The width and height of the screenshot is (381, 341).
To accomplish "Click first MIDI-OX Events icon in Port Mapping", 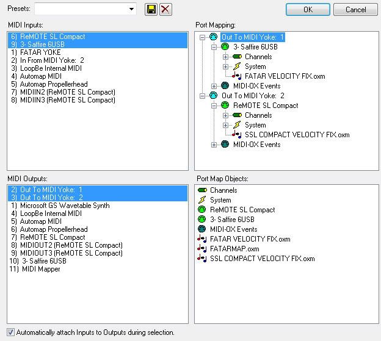I will point(225,85).
